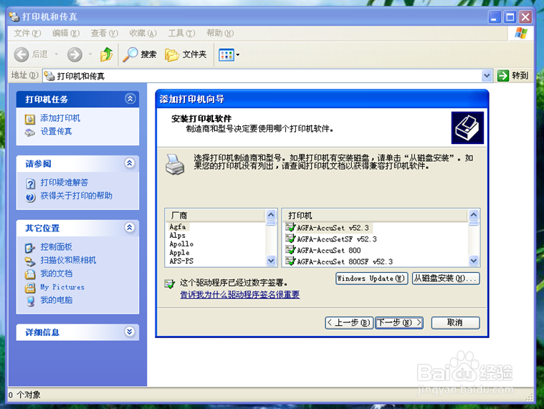Open the 工具 menu
The image size is (544, 409).
(181, 33)
